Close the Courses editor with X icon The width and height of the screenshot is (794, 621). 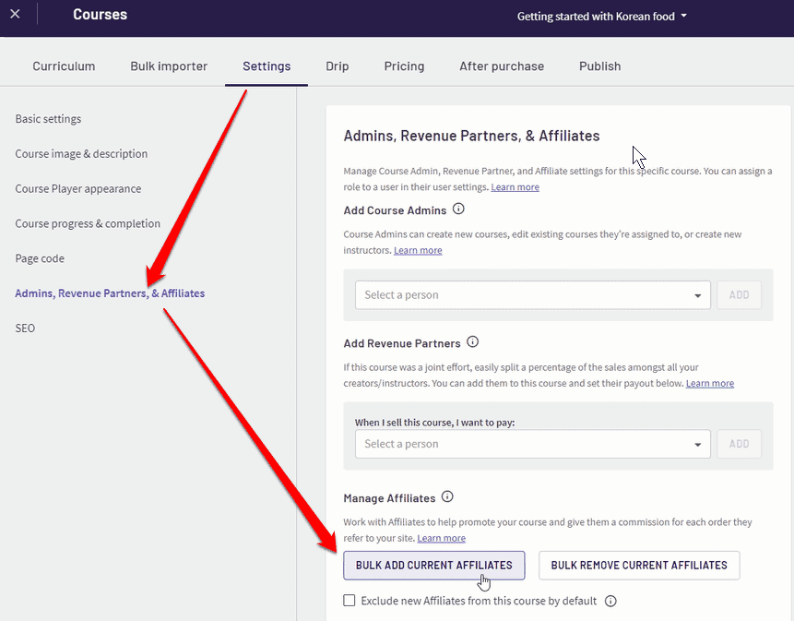(x=15, y=14)
